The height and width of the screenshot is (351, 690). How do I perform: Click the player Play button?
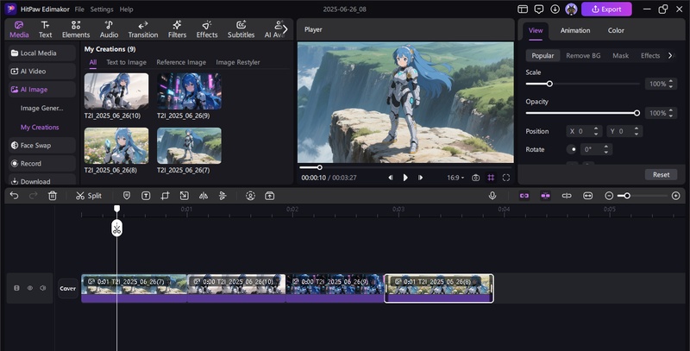coord(405,178)
